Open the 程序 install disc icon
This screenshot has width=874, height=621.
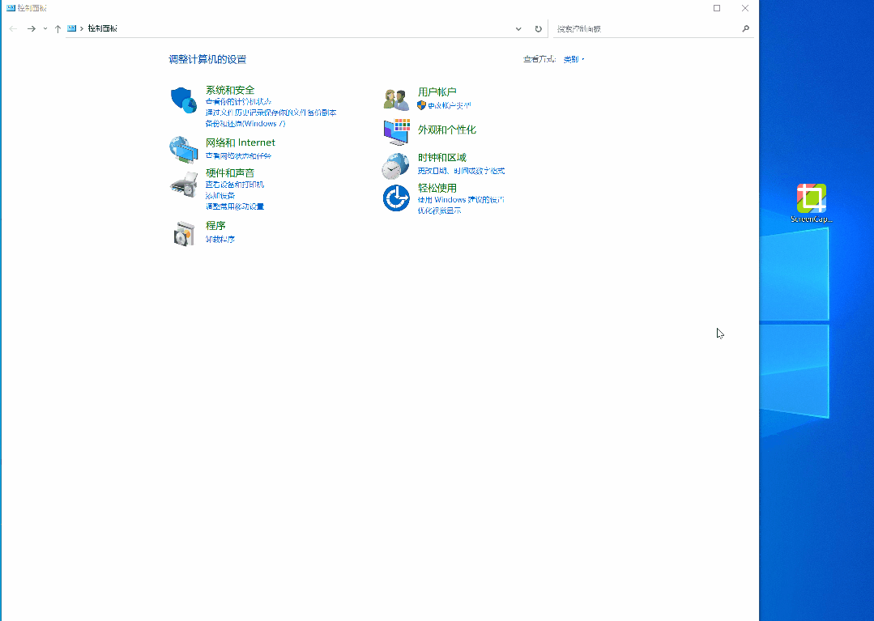pyautogui.click(x=184, y=232)
